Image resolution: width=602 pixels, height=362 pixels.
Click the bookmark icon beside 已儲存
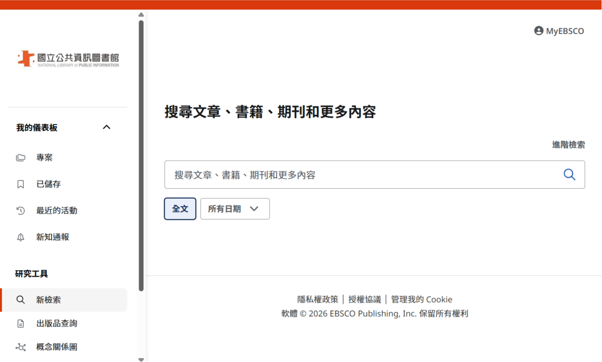tap(21, 184)
